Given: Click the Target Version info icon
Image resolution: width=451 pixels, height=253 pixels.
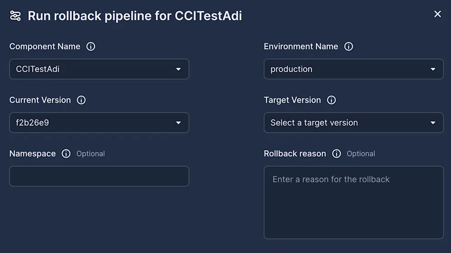Looking at the screenshot, I should 331,100.
